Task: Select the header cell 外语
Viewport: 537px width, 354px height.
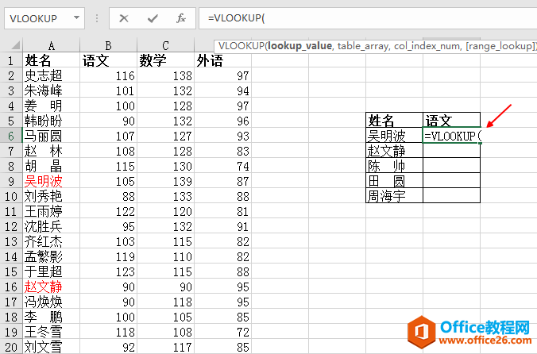Action: tap(222, 60)
